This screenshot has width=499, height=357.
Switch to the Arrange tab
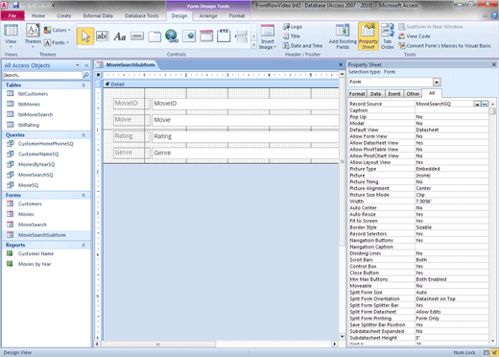pos(208,15)
